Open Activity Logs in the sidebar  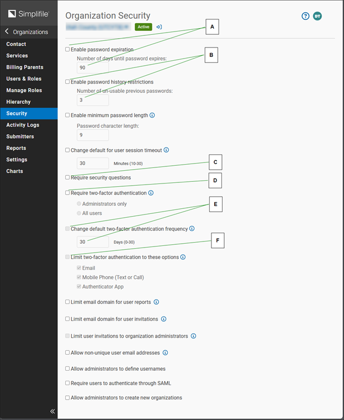(x=29, y=125)
